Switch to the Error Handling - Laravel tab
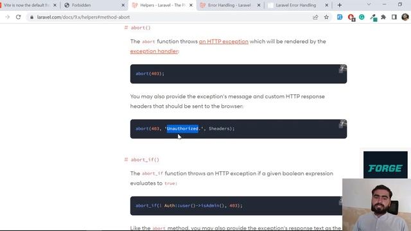This screenshot has height=231, width=411. pos(230,5)
